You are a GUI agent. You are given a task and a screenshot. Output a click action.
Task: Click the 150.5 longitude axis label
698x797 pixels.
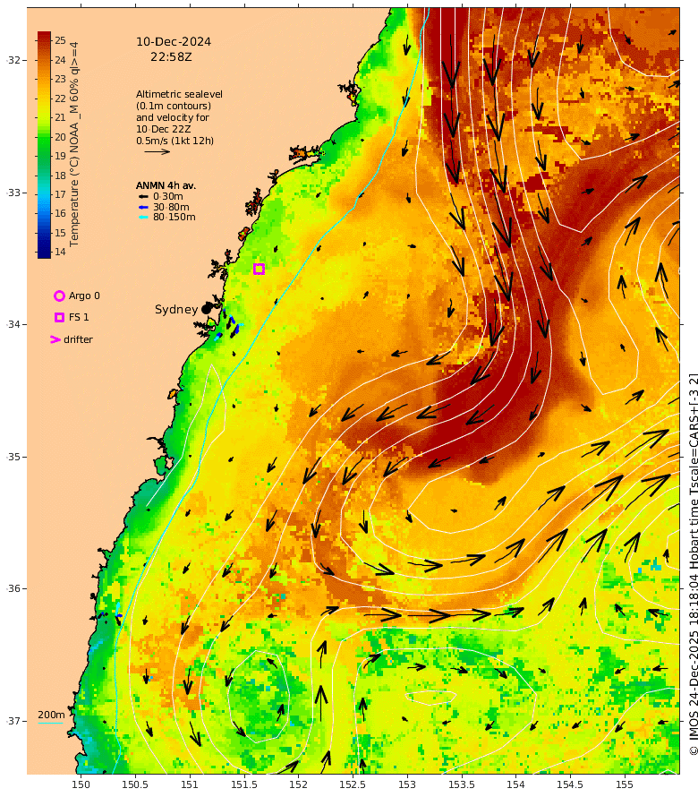(135, 784)
